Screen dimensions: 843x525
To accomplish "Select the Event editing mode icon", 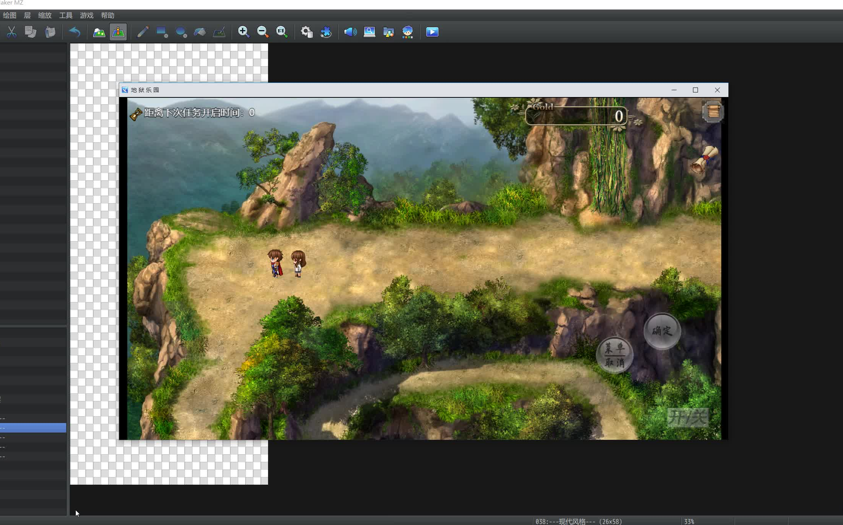I will (118, 32).
